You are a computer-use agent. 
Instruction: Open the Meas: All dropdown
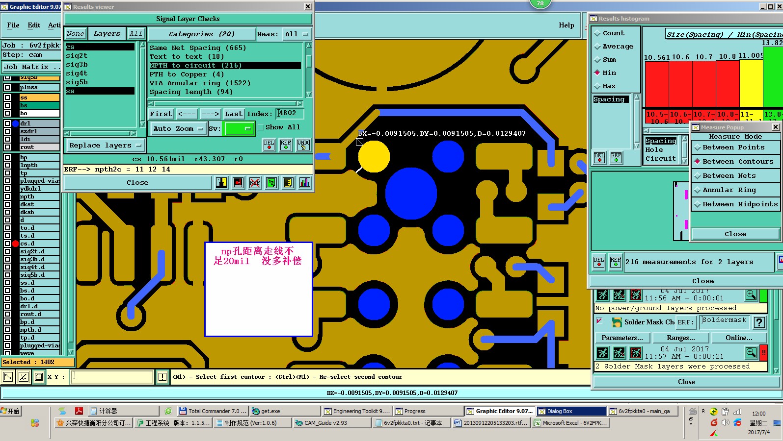click(x=296, y=34)
